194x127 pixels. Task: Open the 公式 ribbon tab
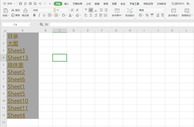tap(89, 4)
